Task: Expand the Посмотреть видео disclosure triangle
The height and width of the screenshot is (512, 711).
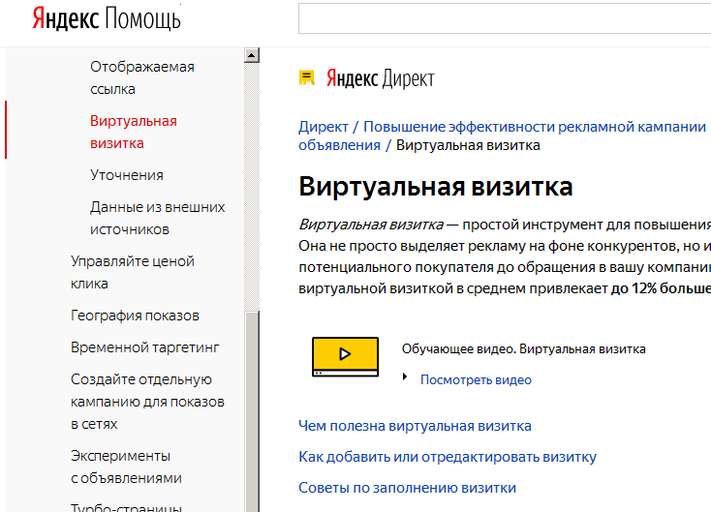Action: 405,376
